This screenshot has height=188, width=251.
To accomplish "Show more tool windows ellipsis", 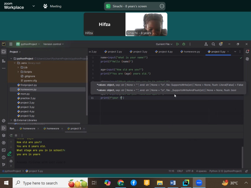I will click(x=4, y=68).
